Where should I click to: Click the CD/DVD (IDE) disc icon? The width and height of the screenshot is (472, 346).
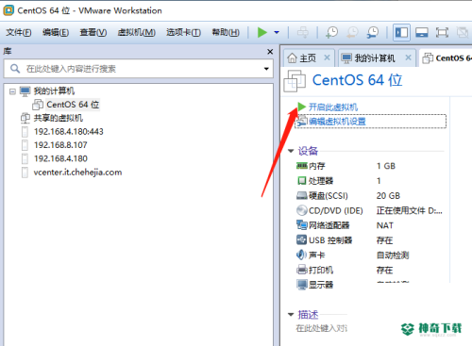302,210
